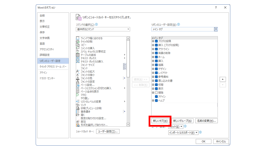Screen dimensions: 266x150
Task: Click the ユーザー設定(T)... shortcut key button
Action: [108, 131]
